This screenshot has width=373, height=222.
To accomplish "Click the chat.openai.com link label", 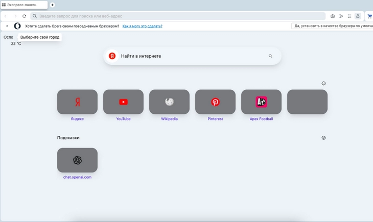I will pos(77,177).
